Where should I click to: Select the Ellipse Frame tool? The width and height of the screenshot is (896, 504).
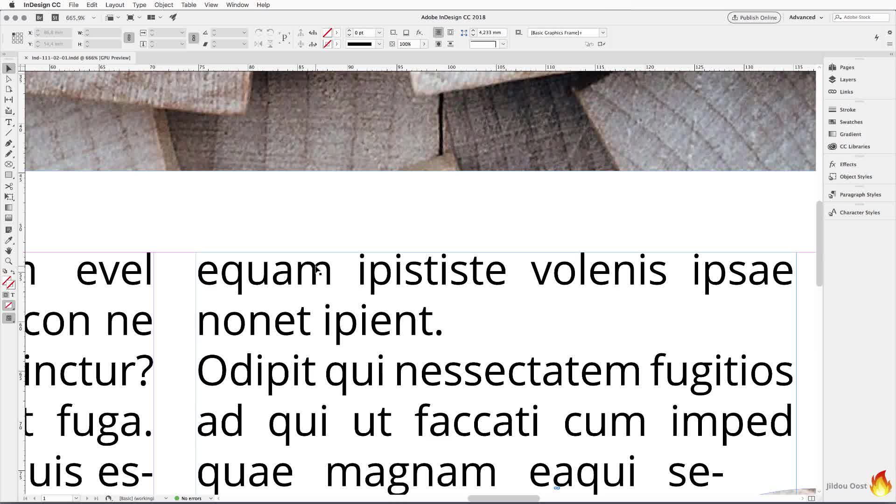(x=8, y=164)
